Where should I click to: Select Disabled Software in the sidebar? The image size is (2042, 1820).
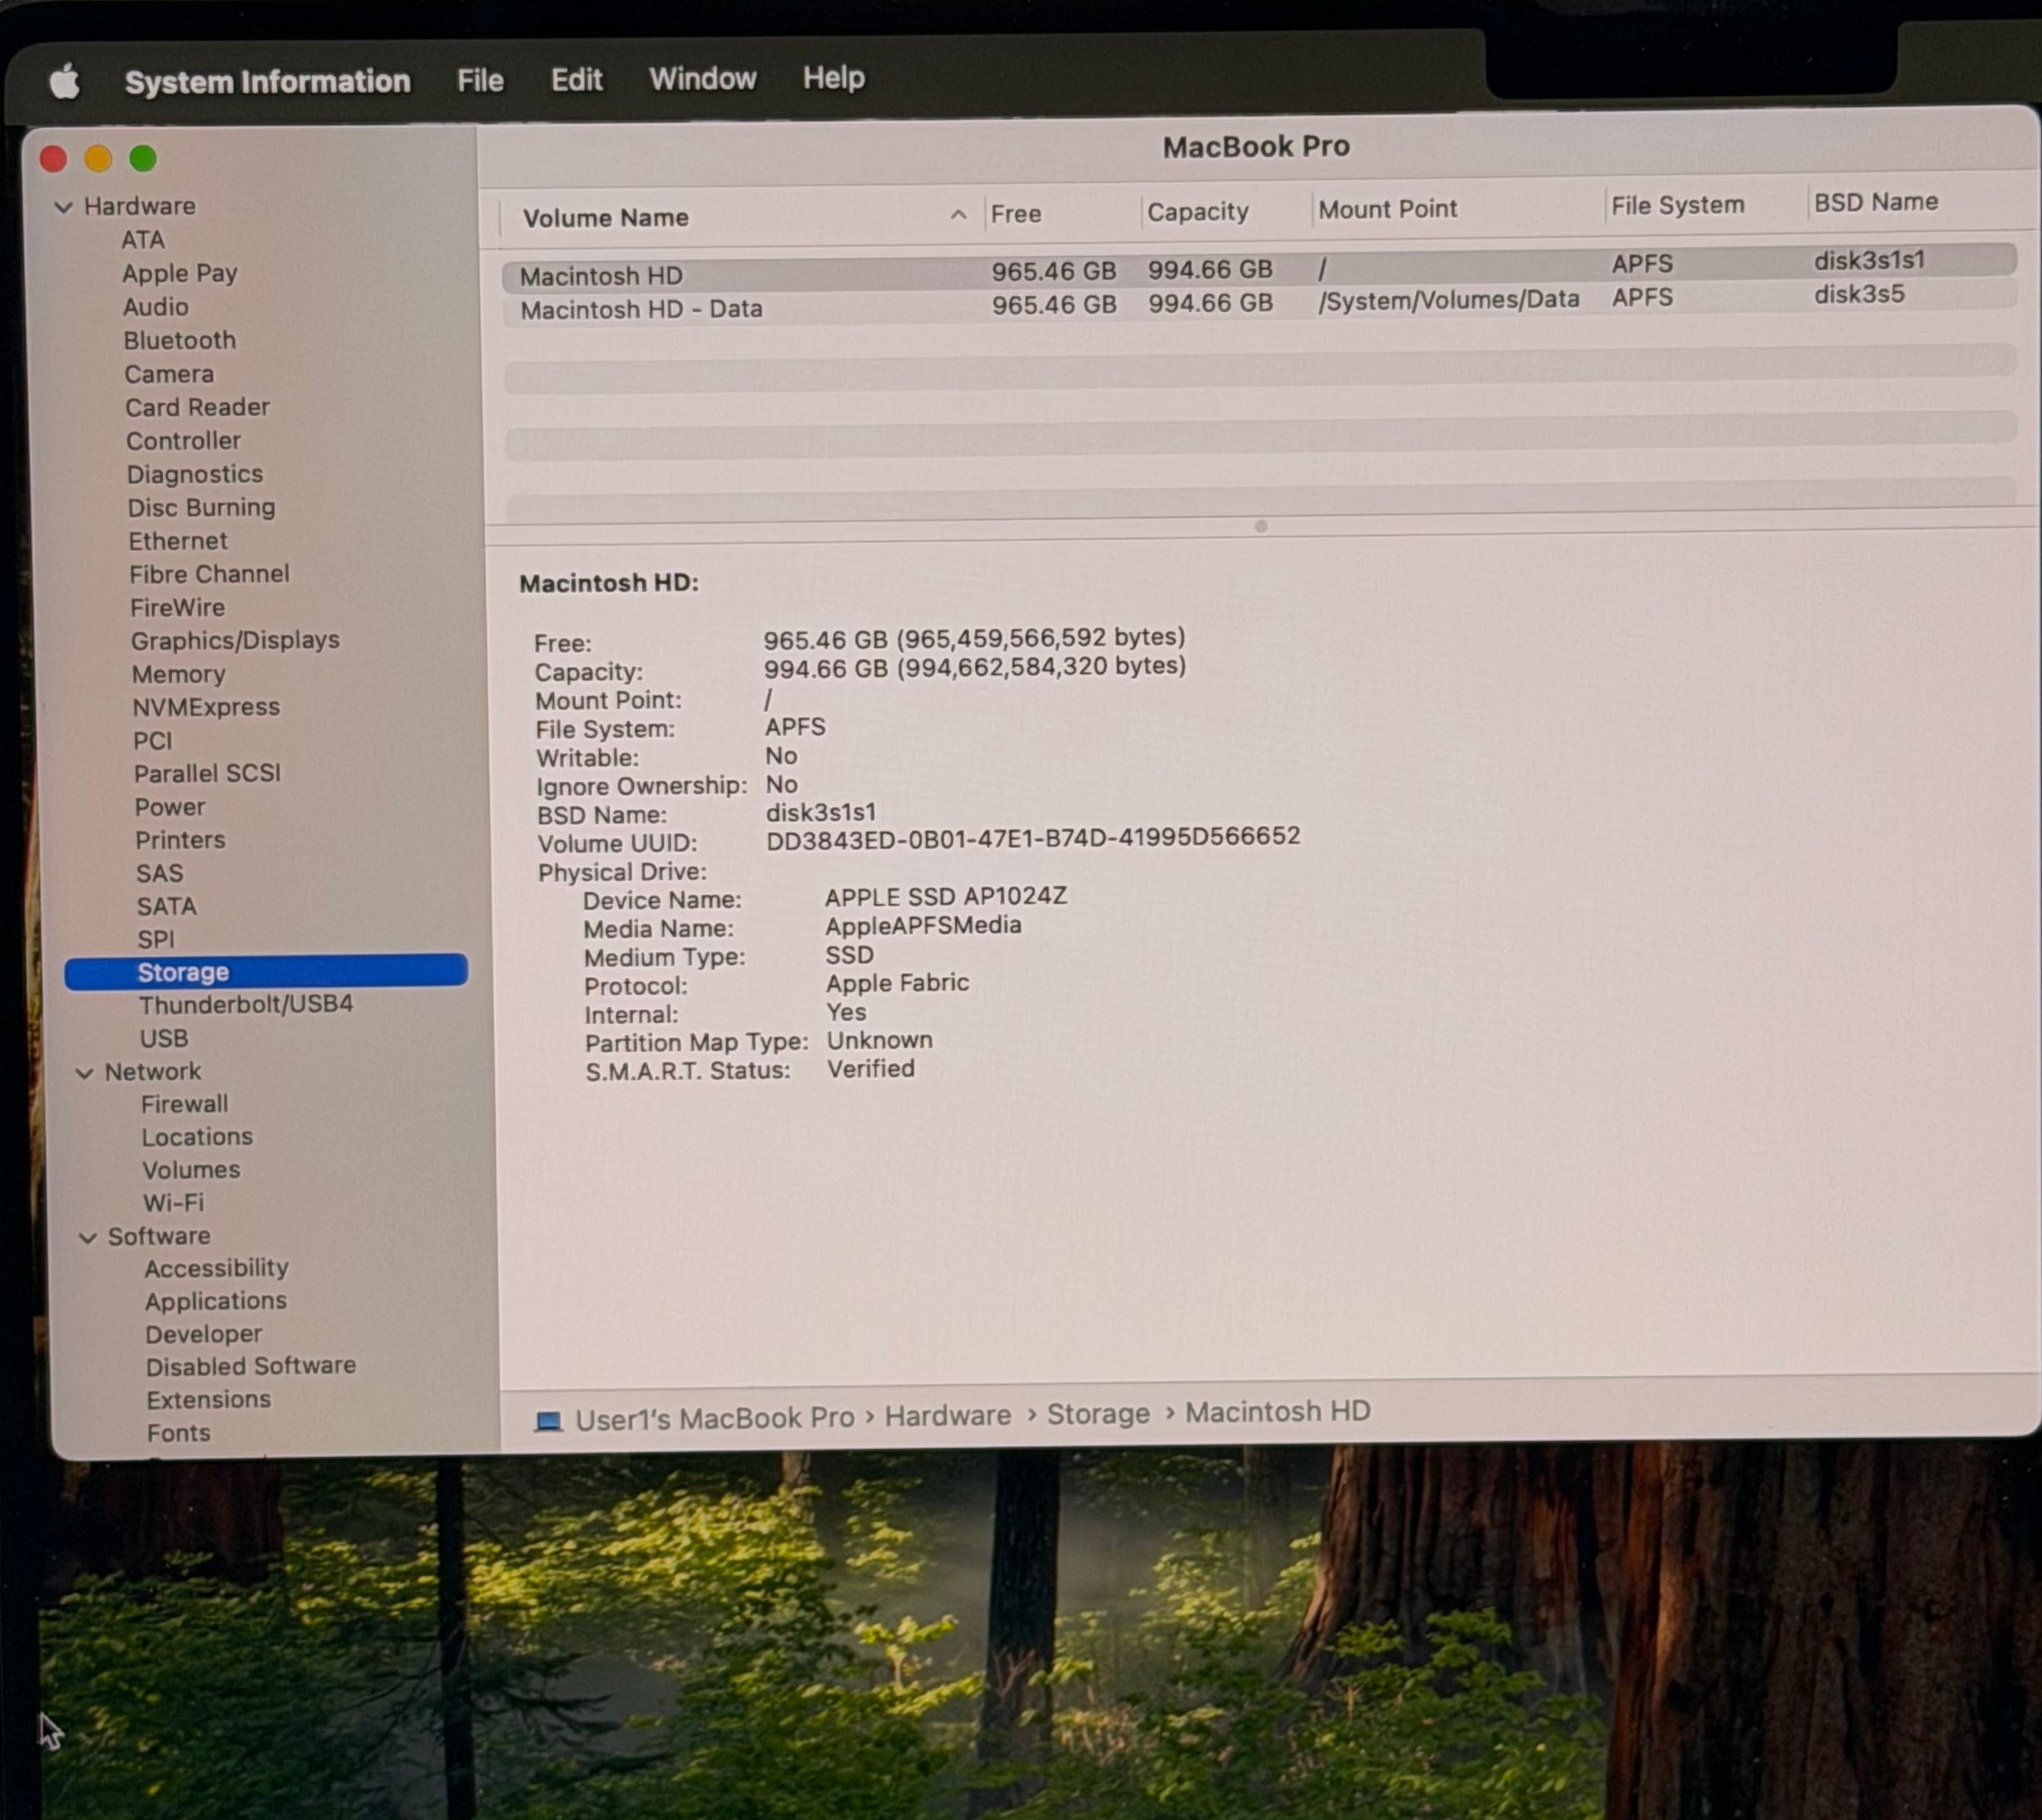[251, 1367]
